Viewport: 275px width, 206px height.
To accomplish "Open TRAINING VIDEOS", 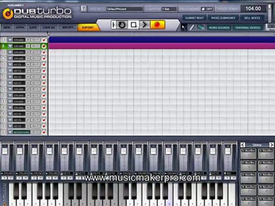I will [x=247, y=28].
